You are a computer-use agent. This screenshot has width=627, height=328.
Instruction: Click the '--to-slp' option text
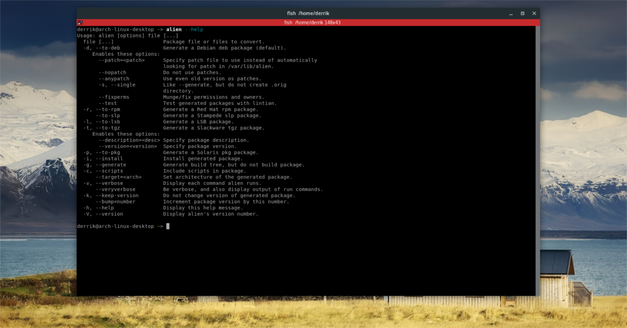(108, 115)
